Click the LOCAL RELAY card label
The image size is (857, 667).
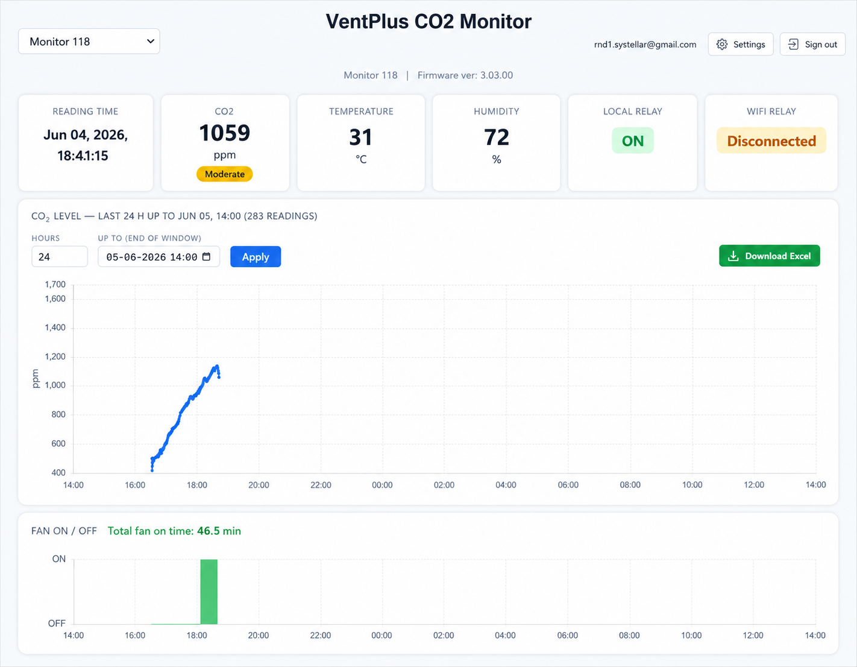coord(633,112)
